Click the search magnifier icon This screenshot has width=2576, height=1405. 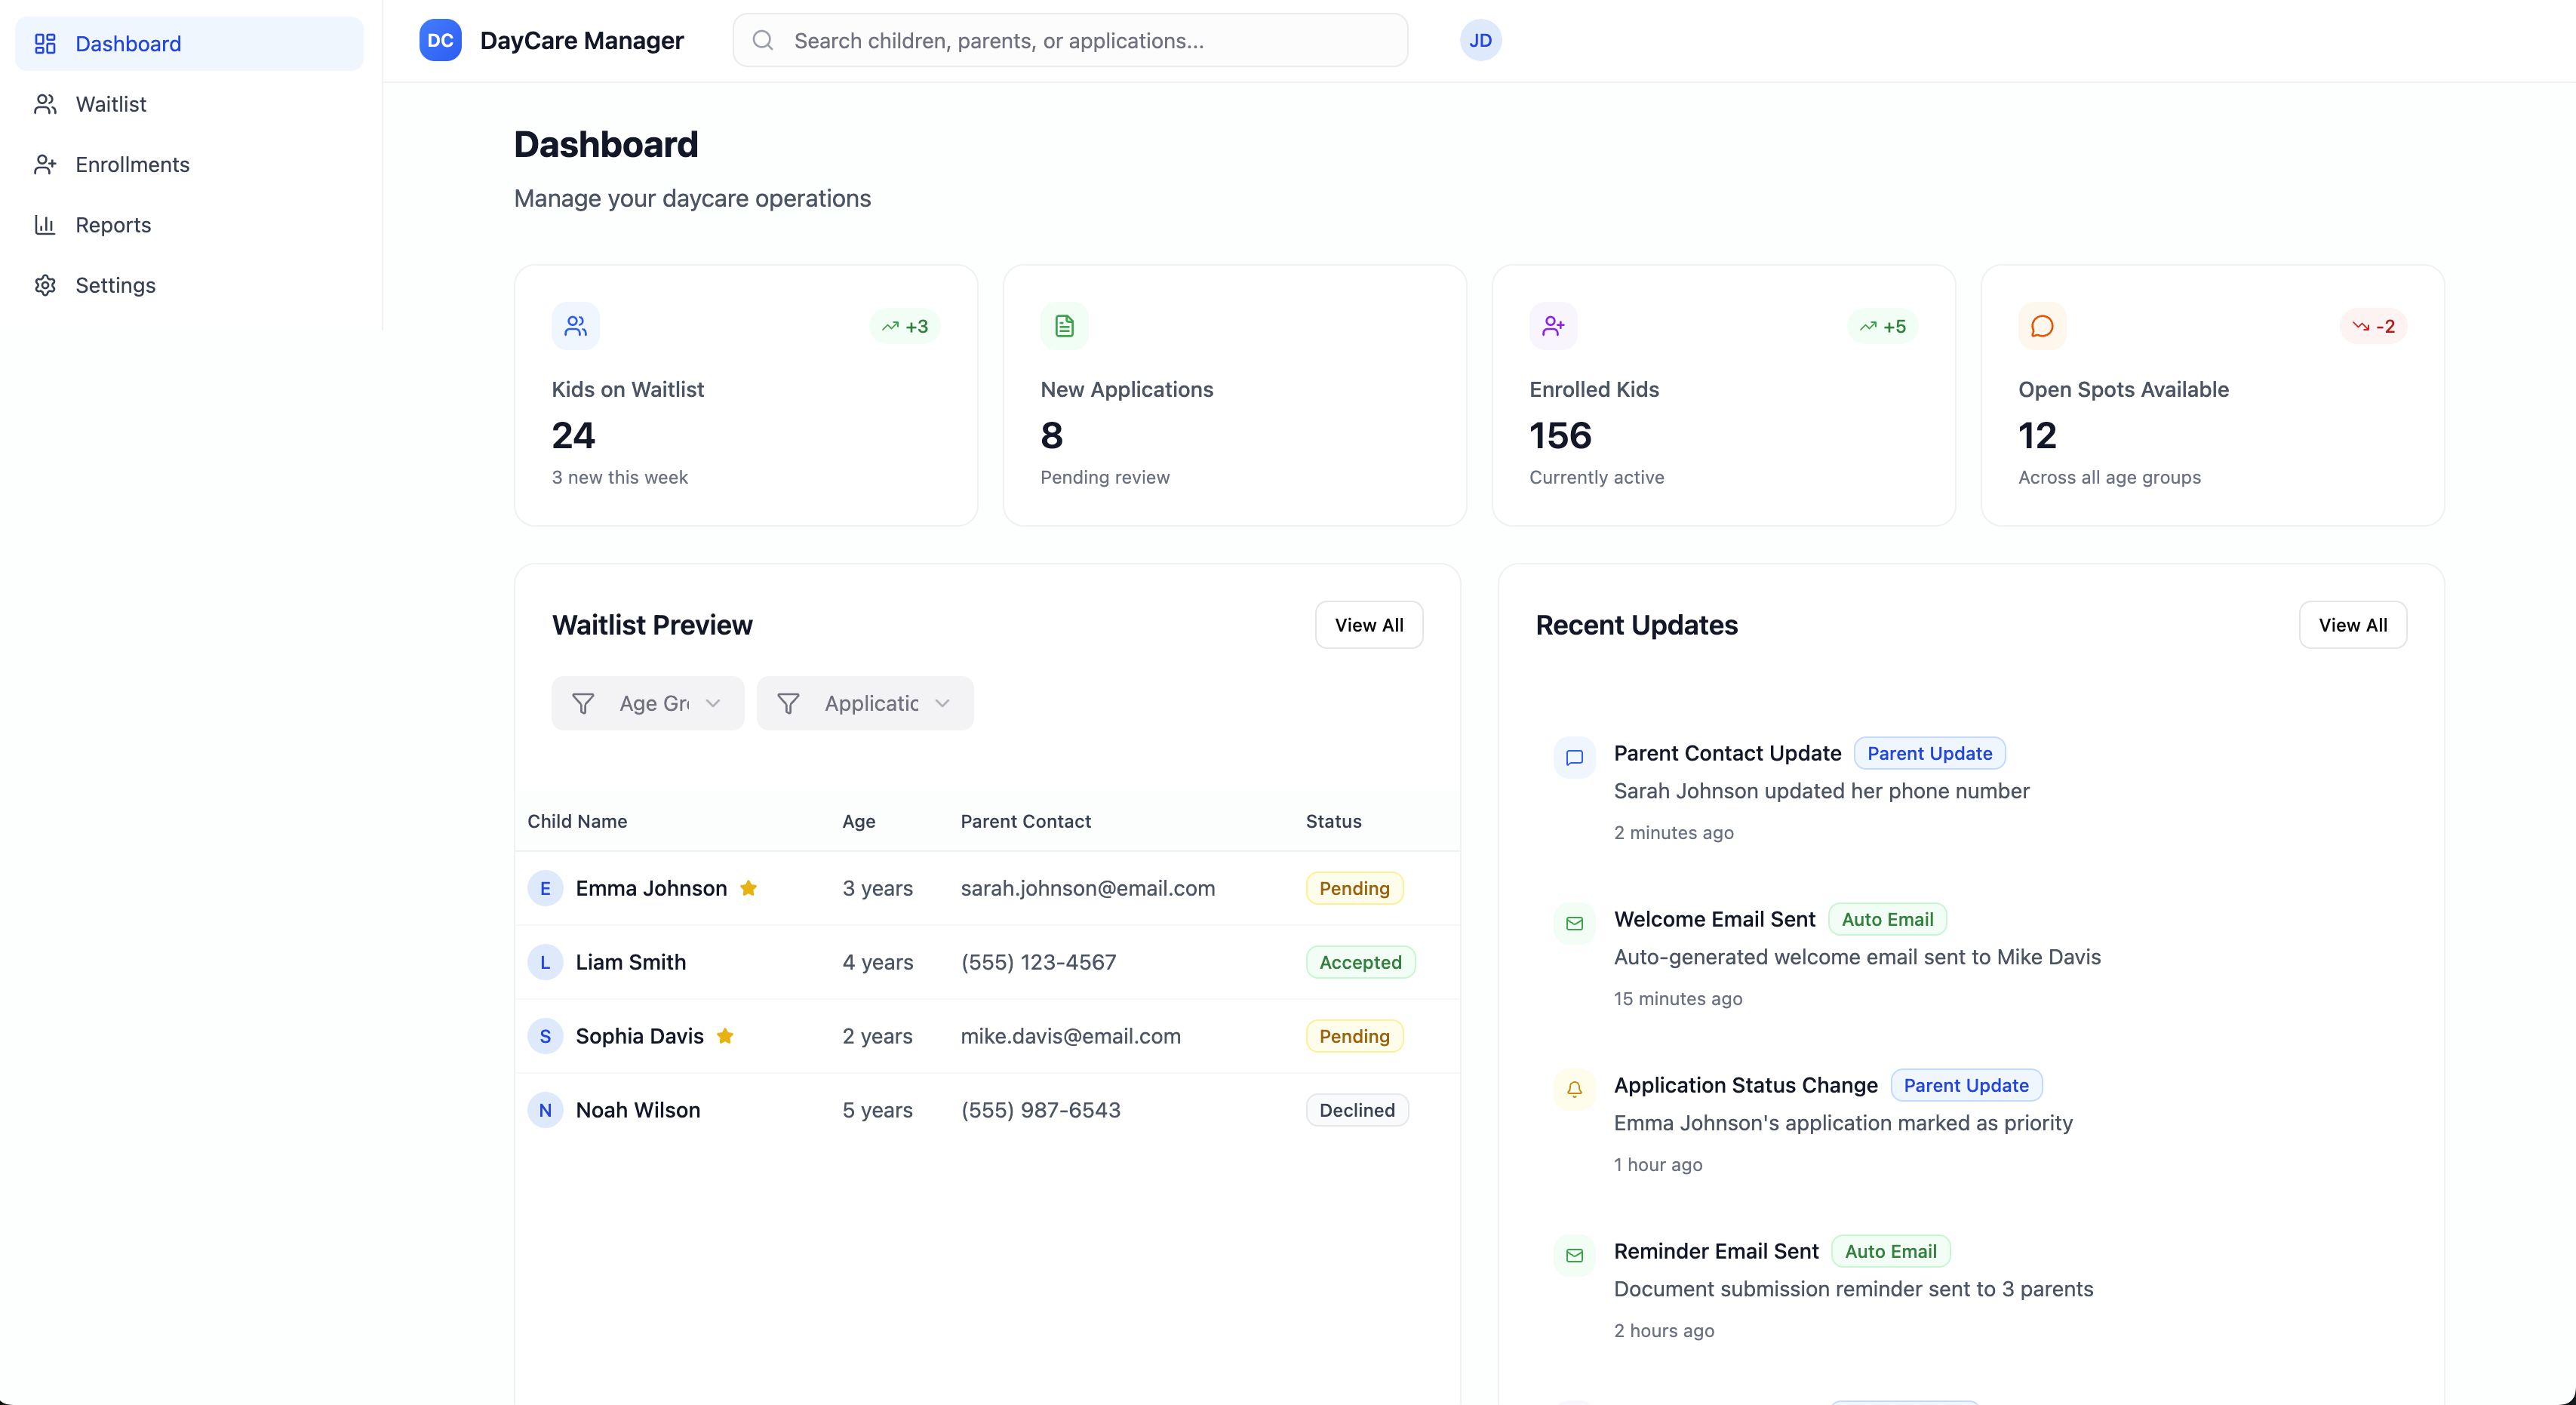763,40
